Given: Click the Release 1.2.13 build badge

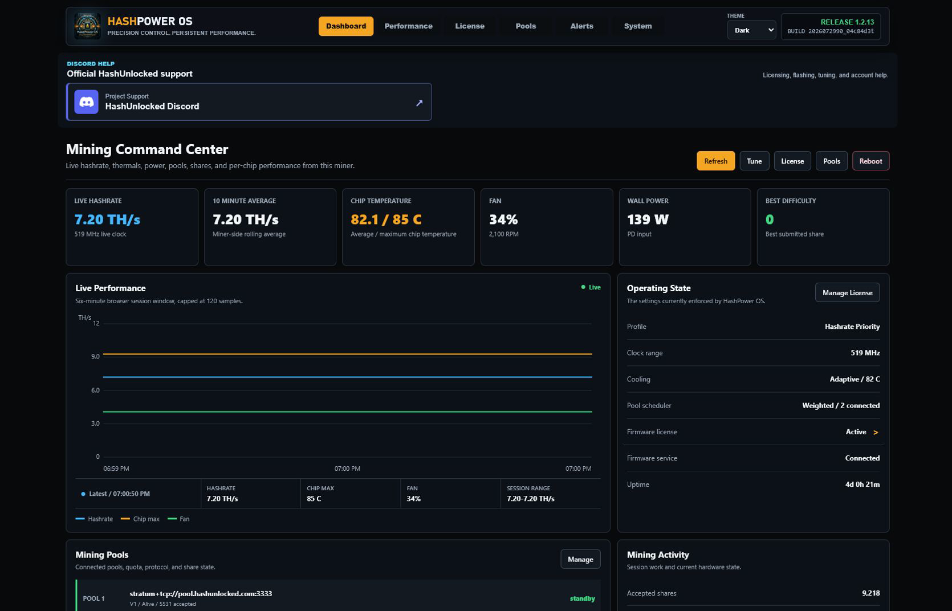Looking at the screenshot, I should 831,26.
